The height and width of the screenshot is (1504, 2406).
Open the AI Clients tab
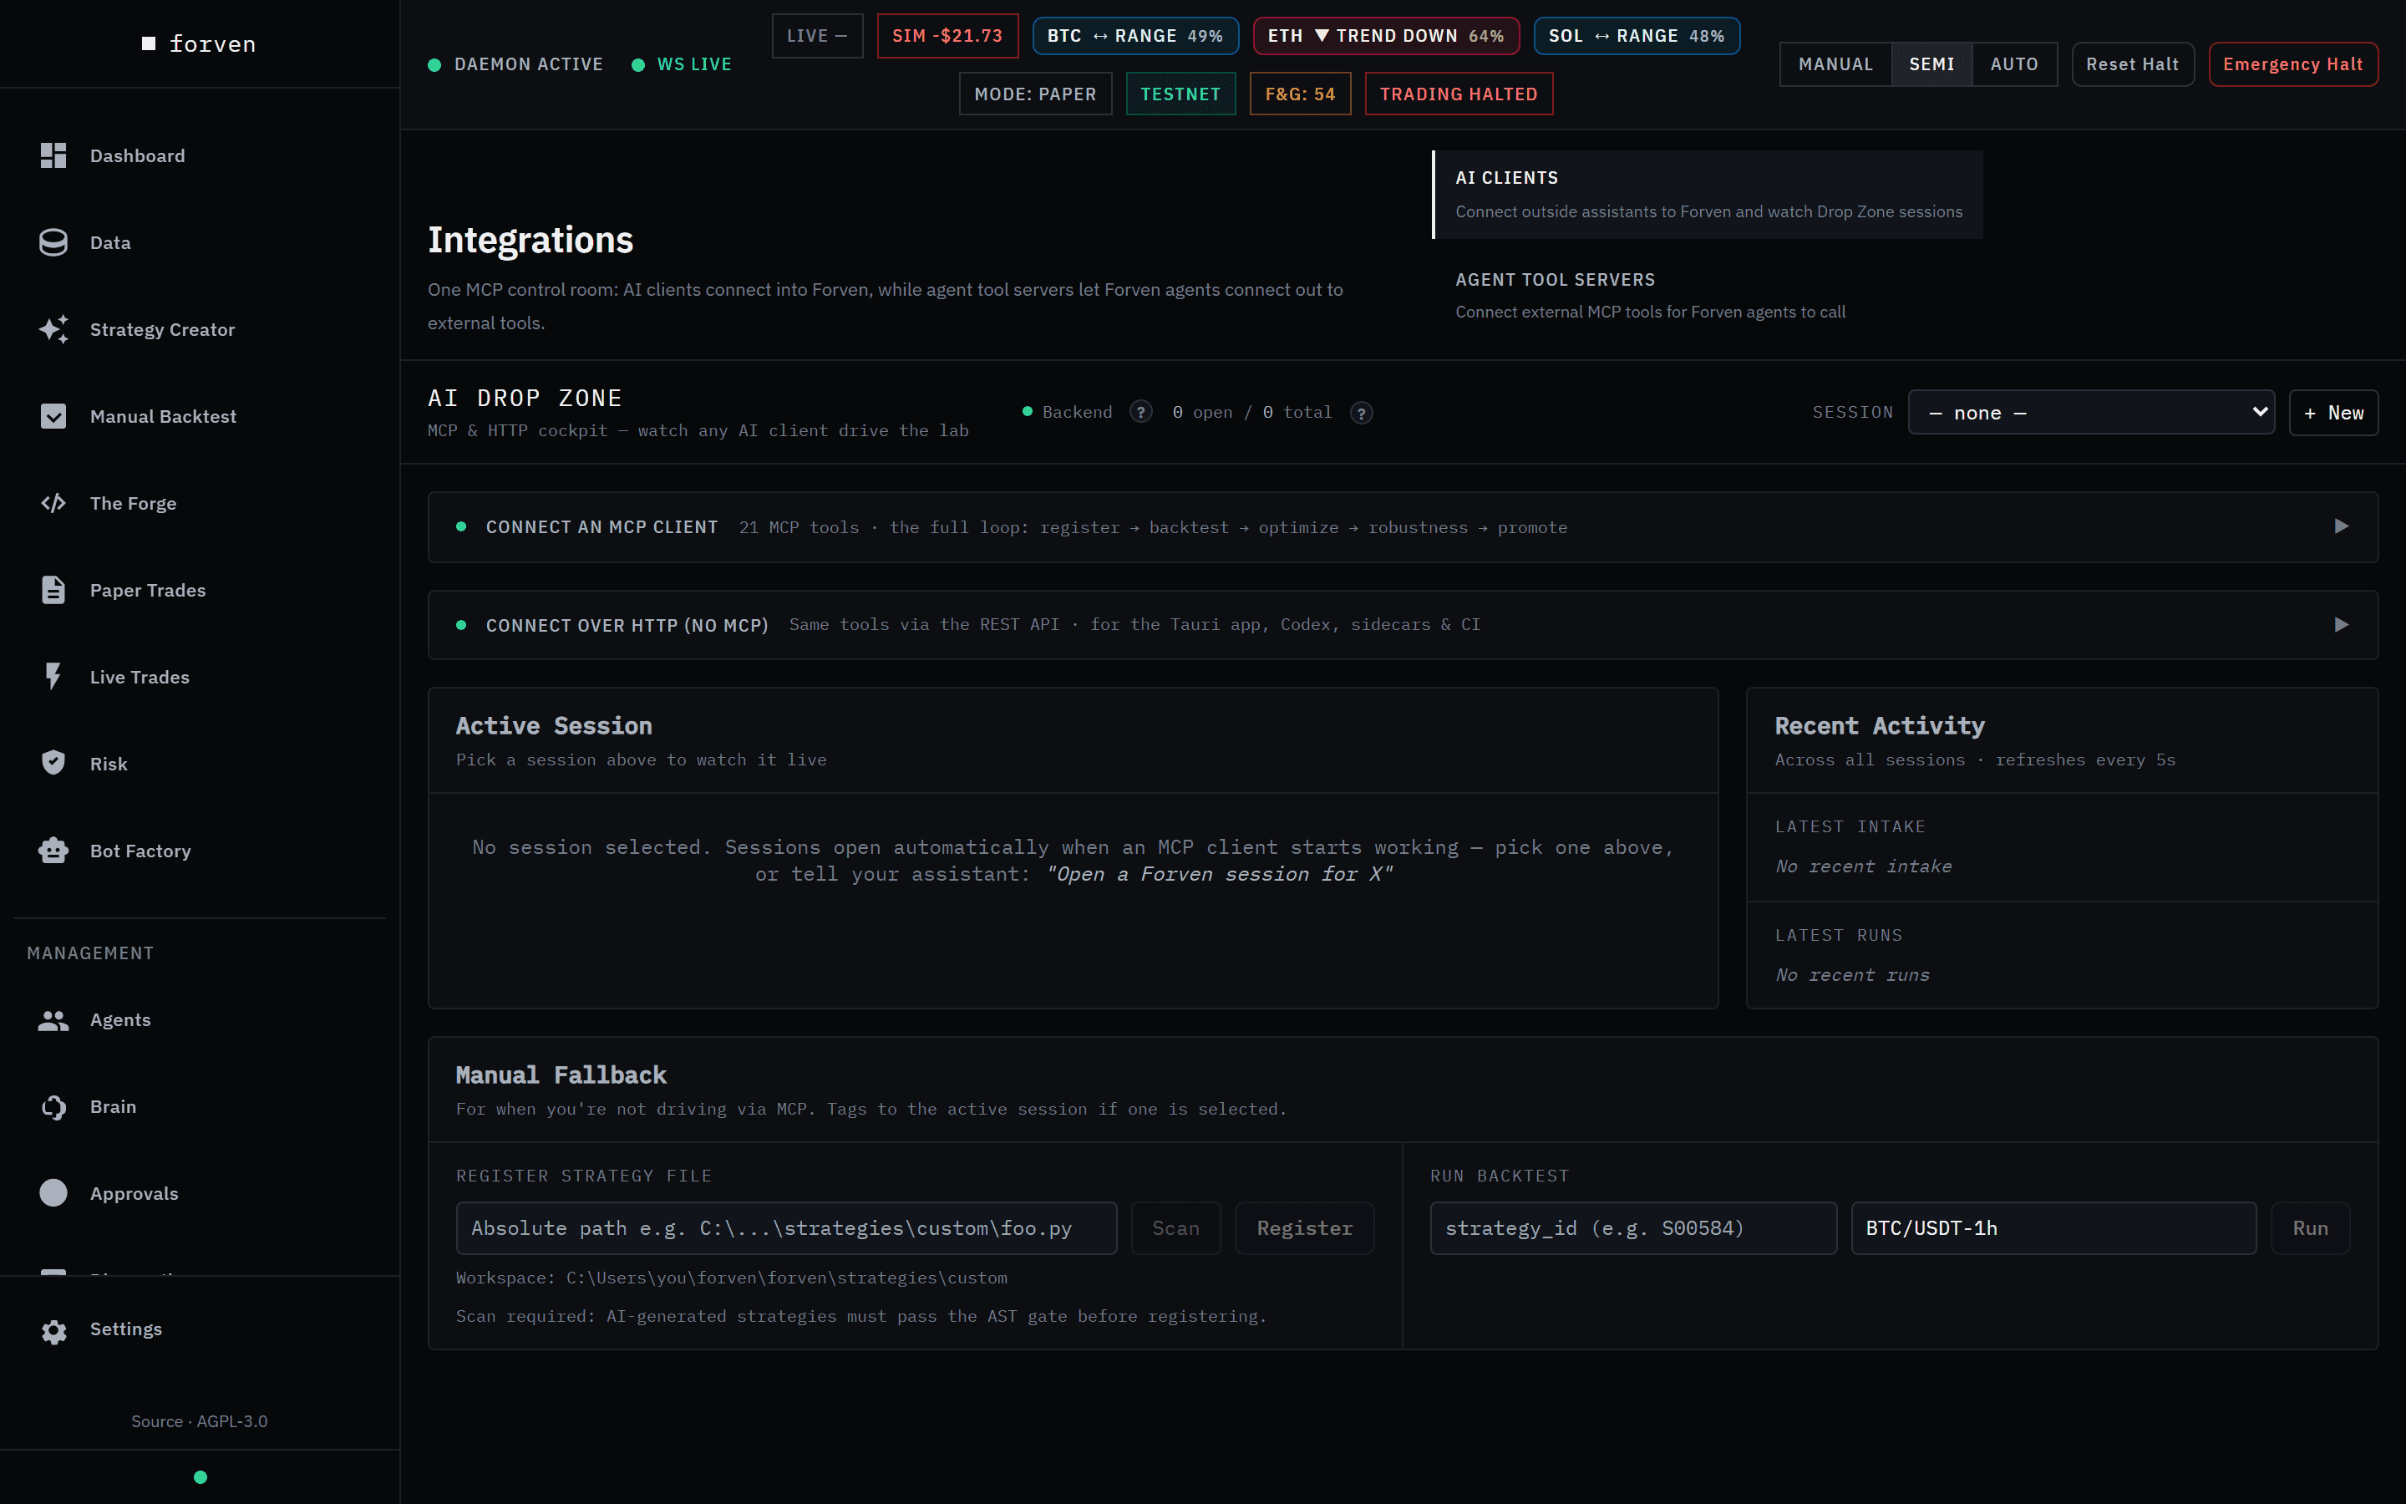click(1708, 194)
